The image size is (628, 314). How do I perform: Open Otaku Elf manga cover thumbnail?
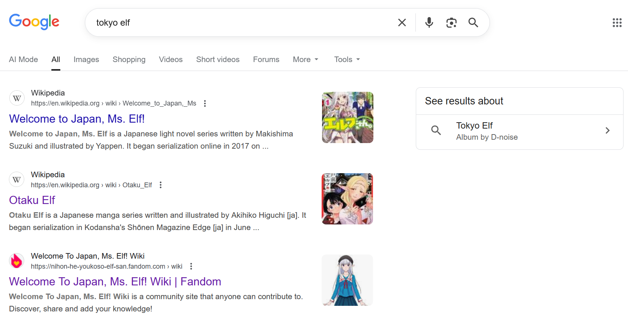tap(347, 199)
